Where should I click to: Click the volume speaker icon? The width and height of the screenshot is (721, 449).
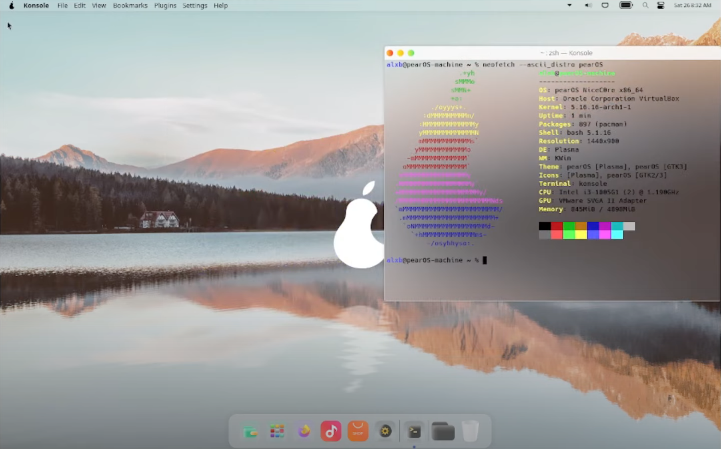588,5
